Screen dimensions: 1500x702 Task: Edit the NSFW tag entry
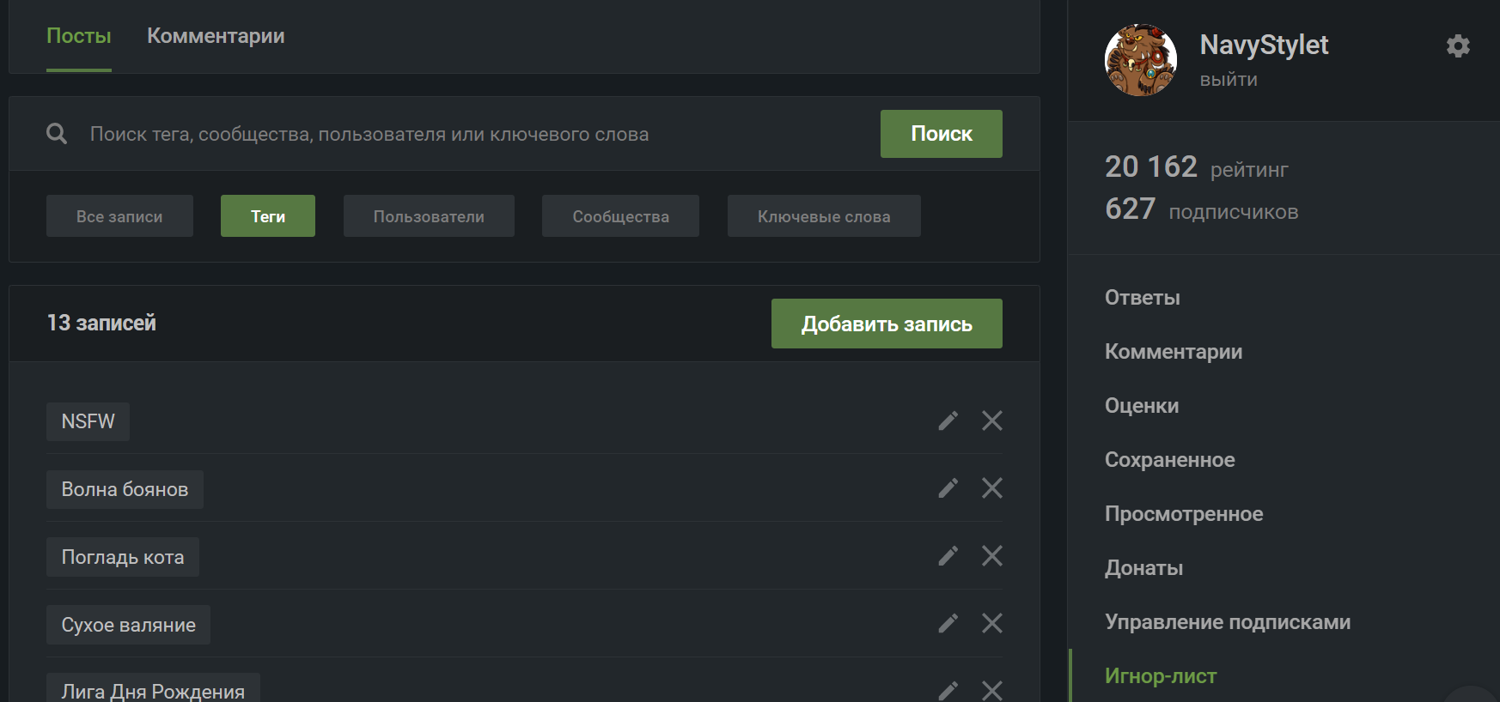pos(948,421)
